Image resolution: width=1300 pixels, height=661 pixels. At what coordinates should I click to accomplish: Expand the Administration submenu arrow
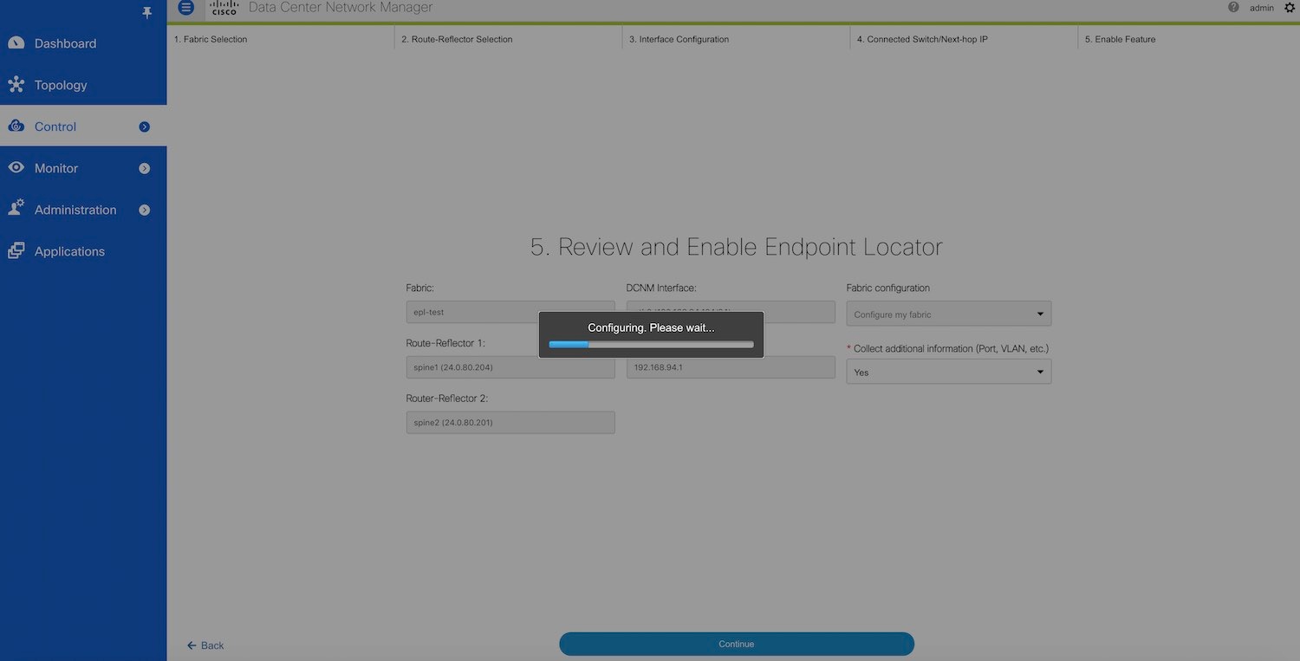point(145,210)
